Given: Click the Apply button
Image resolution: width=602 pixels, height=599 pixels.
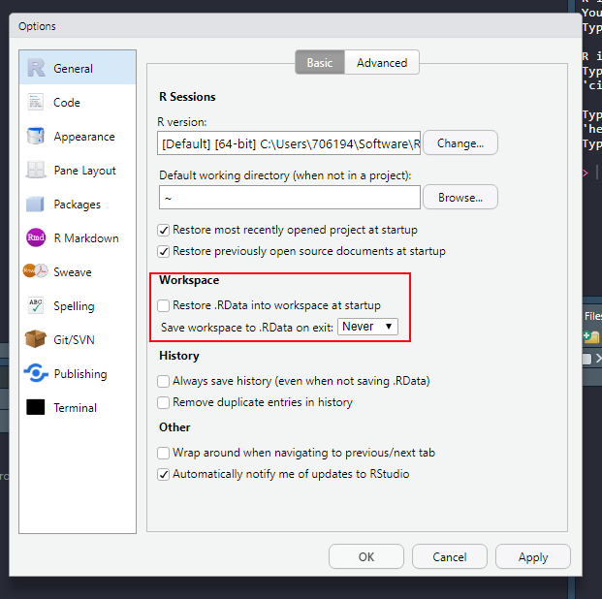Looking at the screenshot, I should pos(533,556).
